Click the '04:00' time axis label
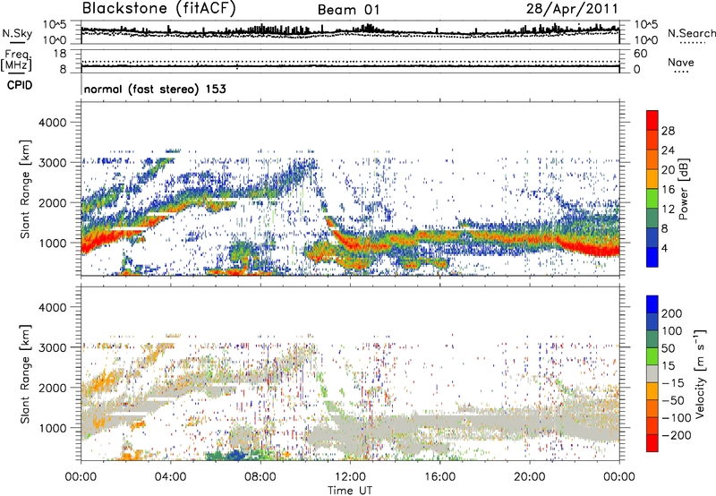 point(170,477)
